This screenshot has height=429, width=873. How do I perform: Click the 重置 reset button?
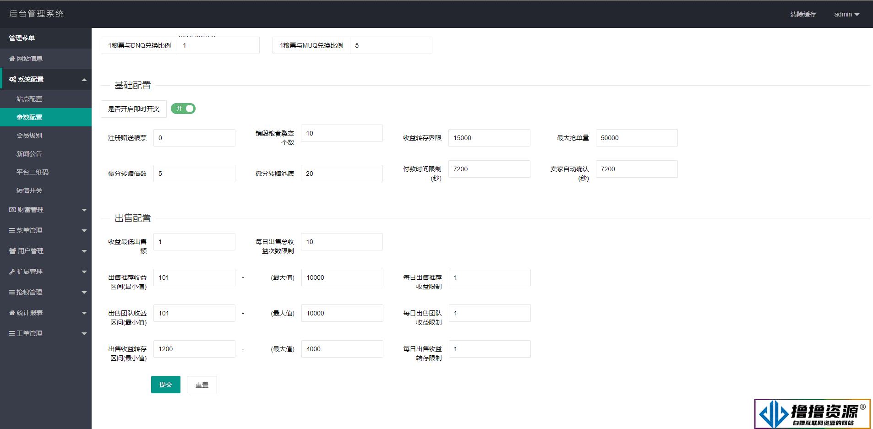point(202,385)
